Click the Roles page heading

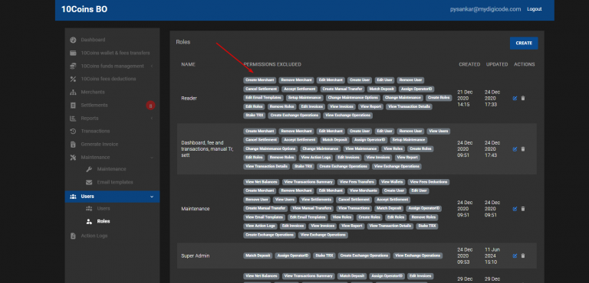183,42
